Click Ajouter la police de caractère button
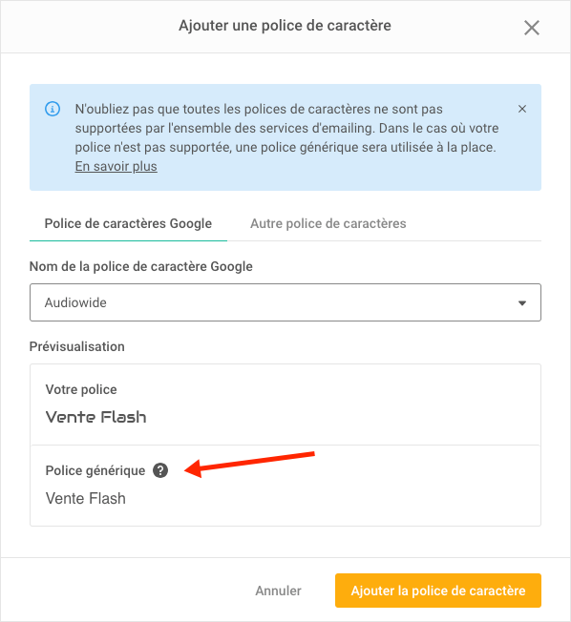 click(x=438, y=591)
